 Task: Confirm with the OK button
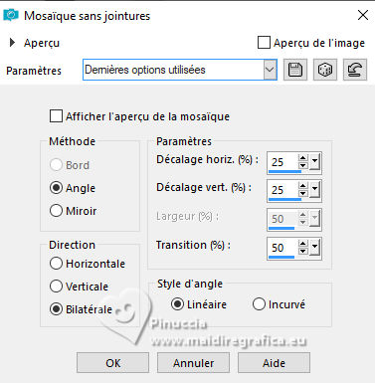(112, 363)
